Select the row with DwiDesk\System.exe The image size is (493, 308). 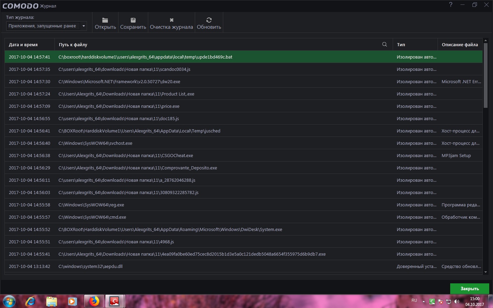click(x=243, y=229)
